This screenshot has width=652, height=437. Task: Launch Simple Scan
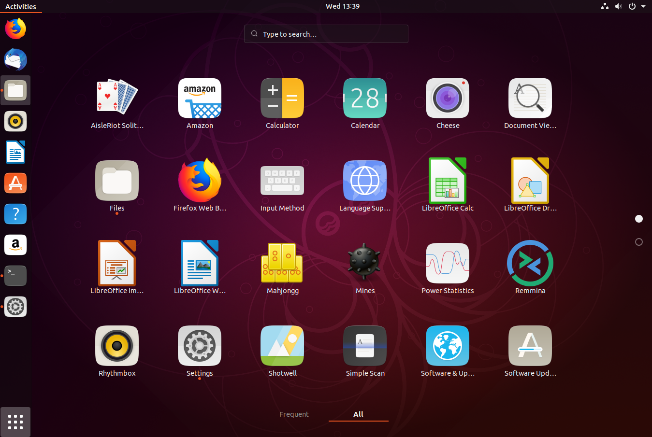(365, 346)
